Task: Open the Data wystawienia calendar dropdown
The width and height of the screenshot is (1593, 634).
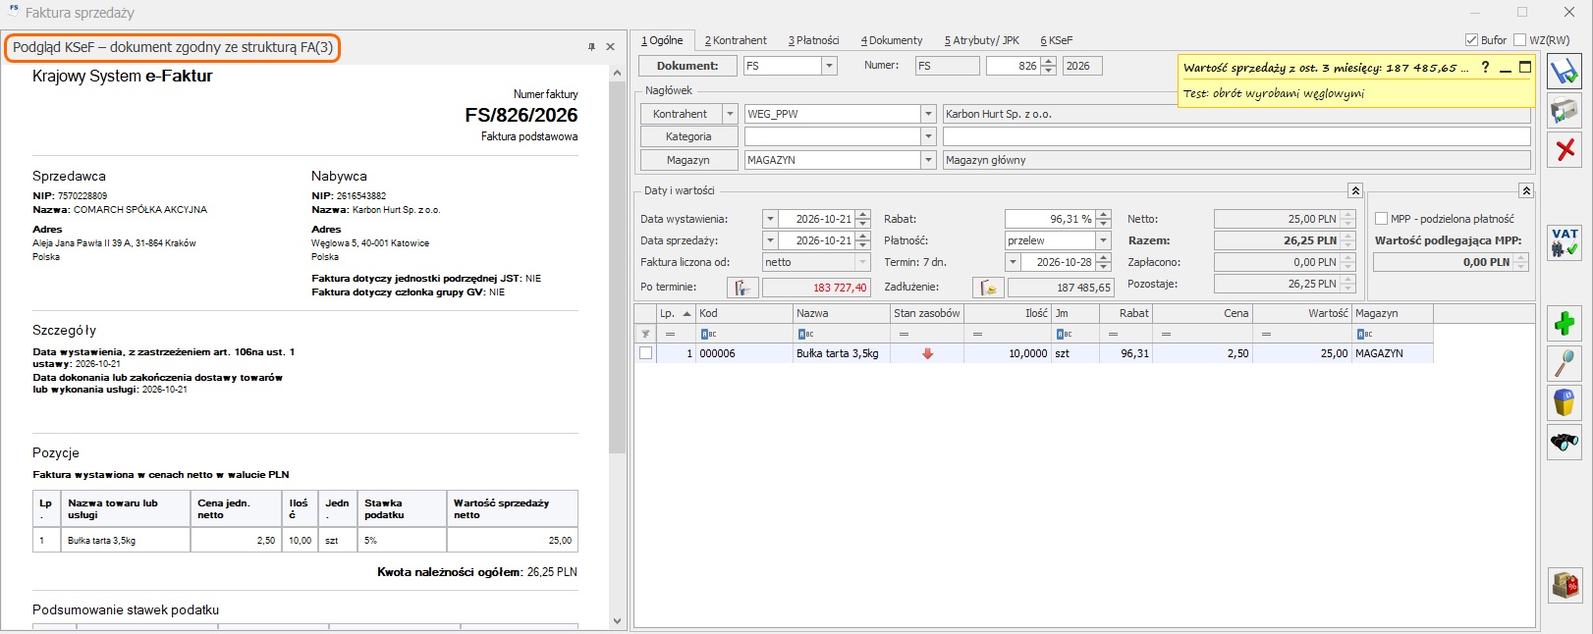Action: (x=770, y=219)
